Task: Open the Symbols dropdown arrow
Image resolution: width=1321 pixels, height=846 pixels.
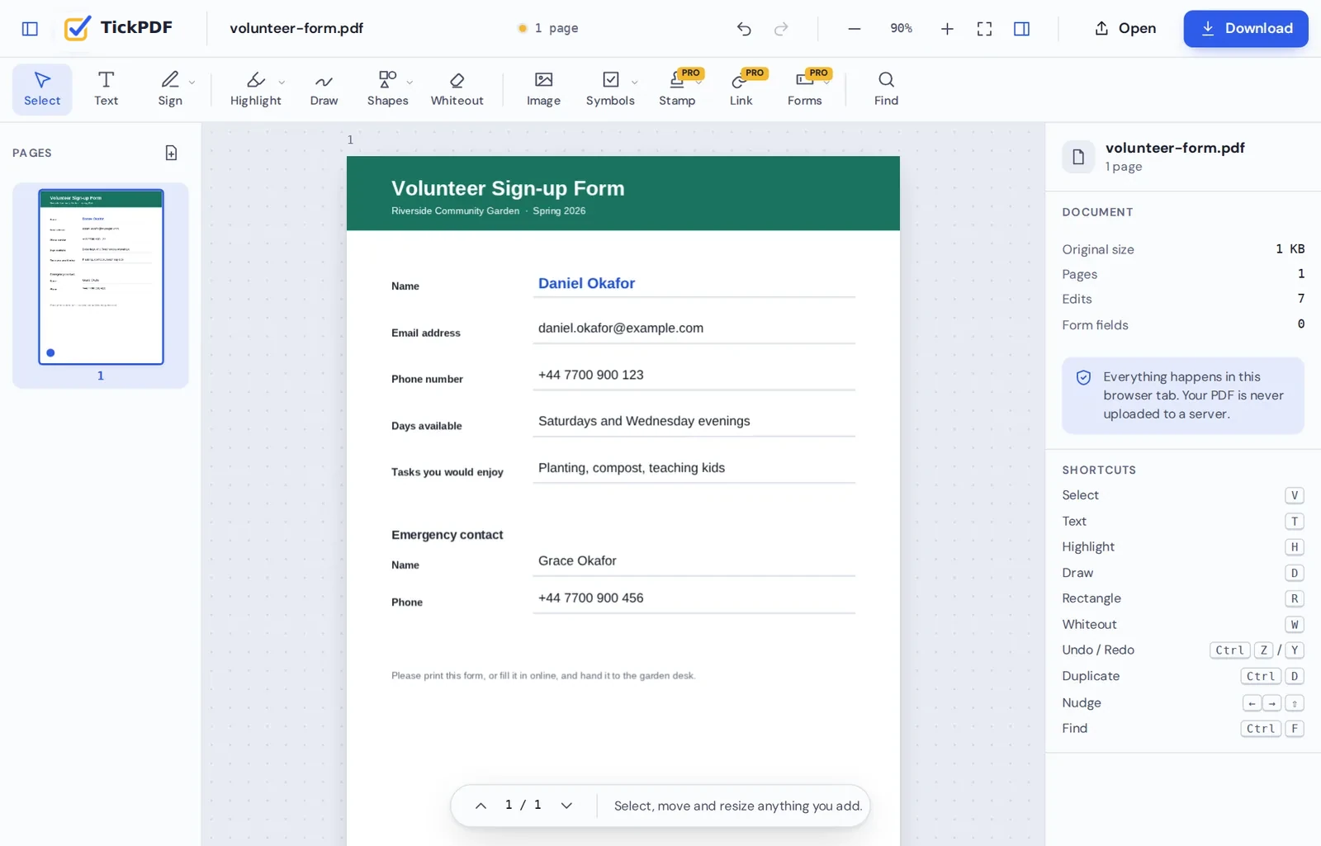Action: coord(635,83)
